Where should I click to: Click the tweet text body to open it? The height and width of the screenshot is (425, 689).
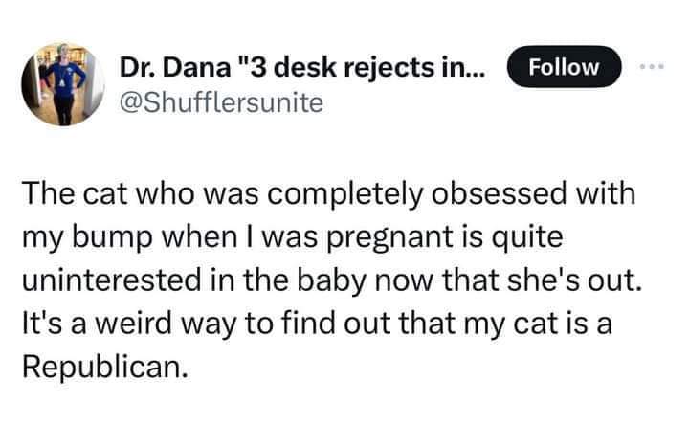click(x=332, y=280)
